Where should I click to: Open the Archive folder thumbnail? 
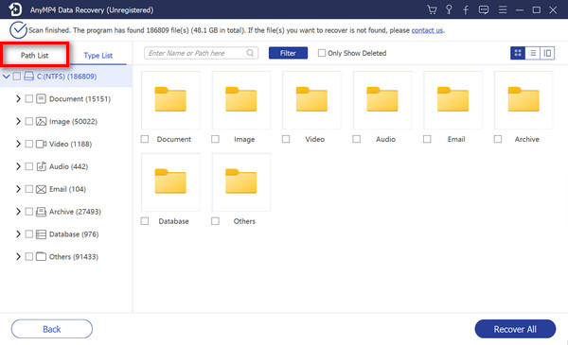click(524, 100)
